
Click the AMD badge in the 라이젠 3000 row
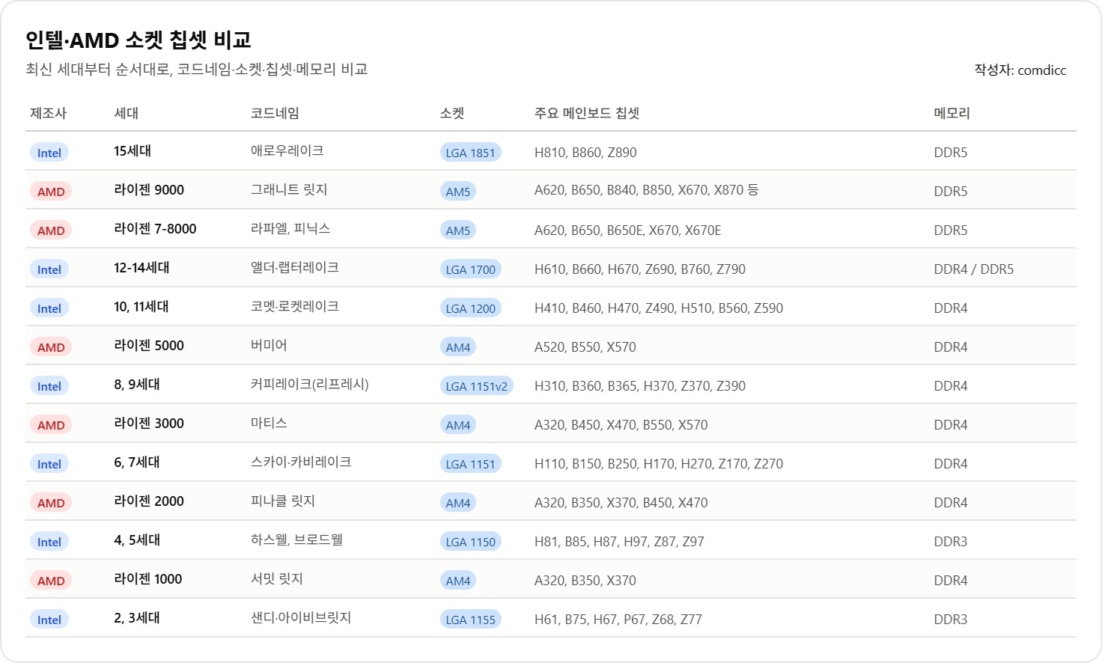click(51, 425)
